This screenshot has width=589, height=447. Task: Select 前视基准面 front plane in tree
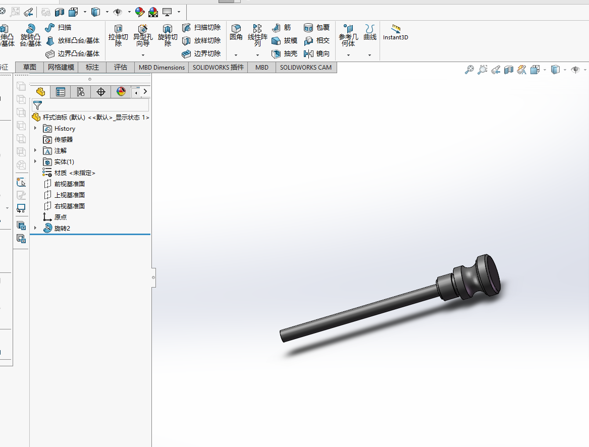pos(64,184)
